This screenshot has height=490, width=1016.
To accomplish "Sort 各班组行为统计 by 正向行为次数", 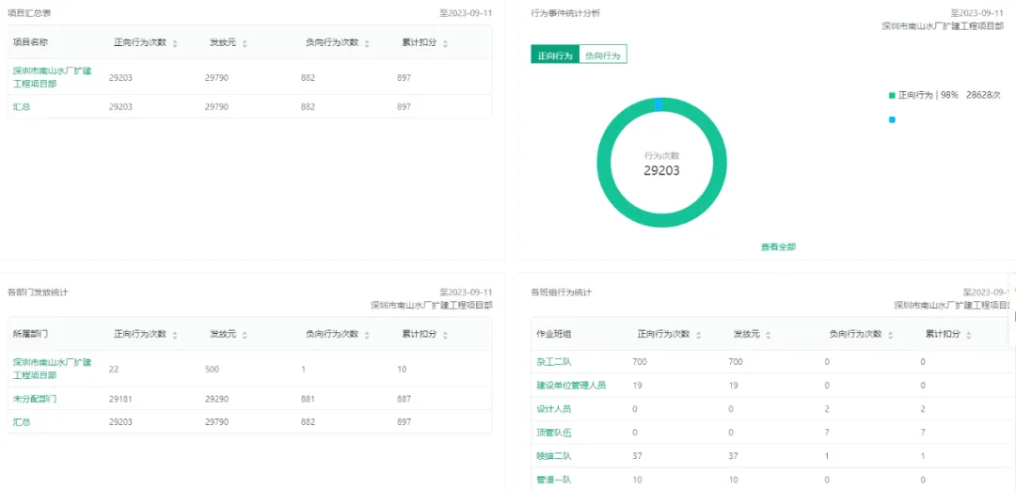I will (698, 335).
